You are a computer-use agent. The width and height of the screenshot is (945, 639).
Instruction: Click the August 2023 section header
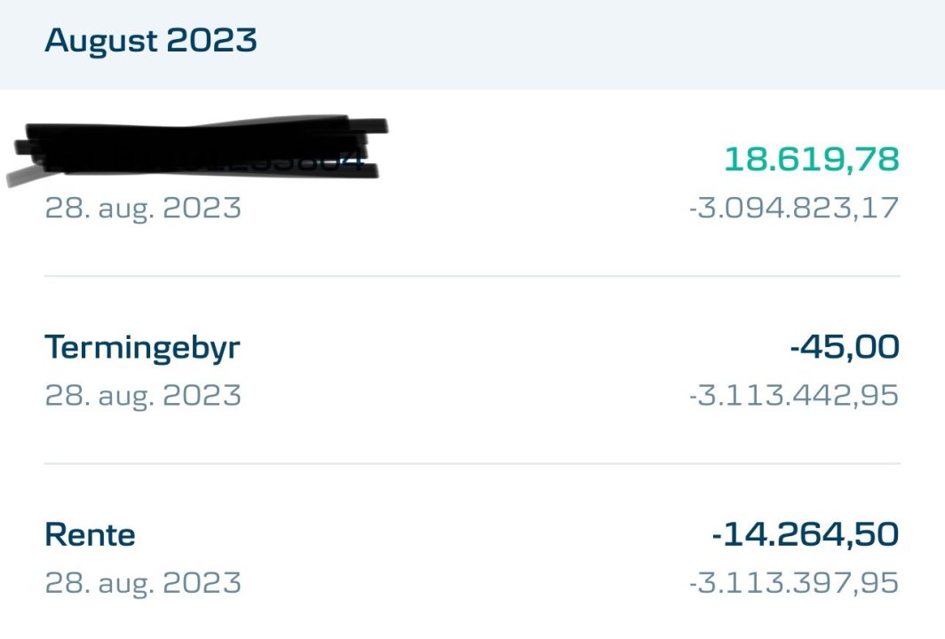point(151,41)
